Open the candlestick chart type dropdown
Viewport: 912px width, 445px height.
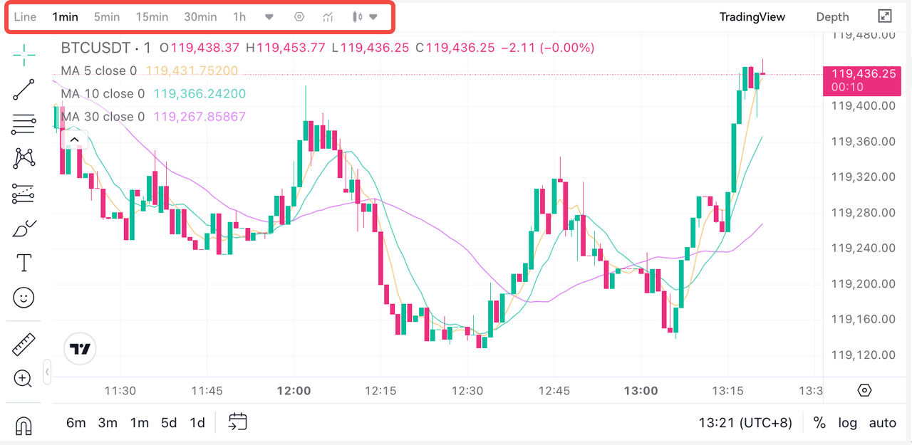pyautogui.click(x=366, y=16)
